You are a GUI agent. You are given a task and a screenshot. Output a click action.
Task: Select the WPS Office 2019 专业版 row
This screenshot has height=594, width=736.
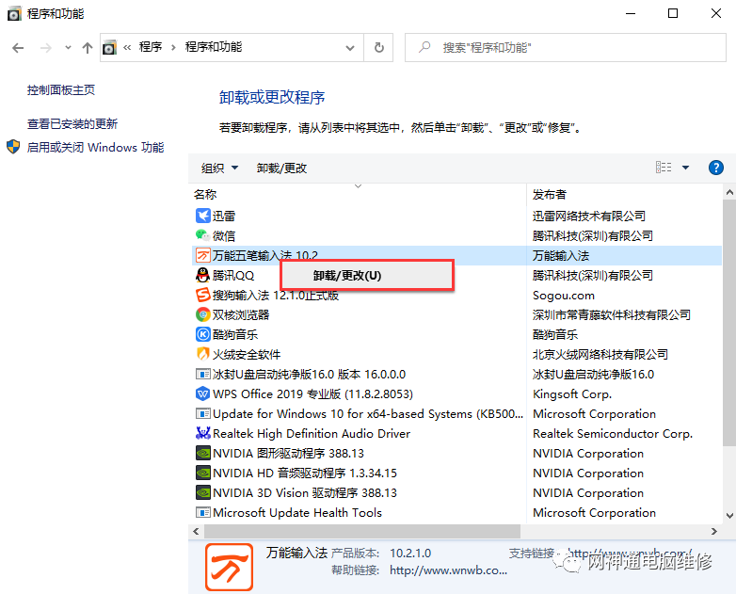tap(456, 393)
